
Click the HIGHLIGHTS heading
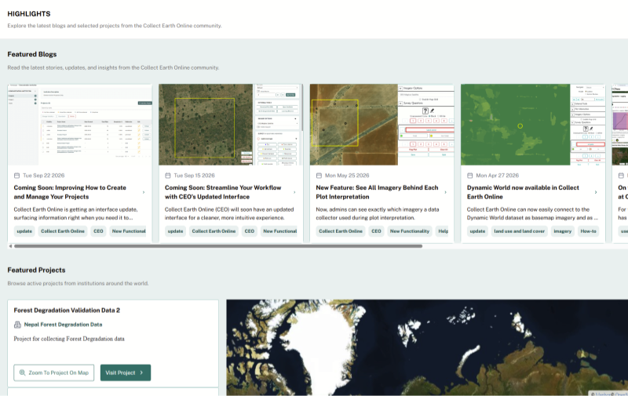click(29, 13)
